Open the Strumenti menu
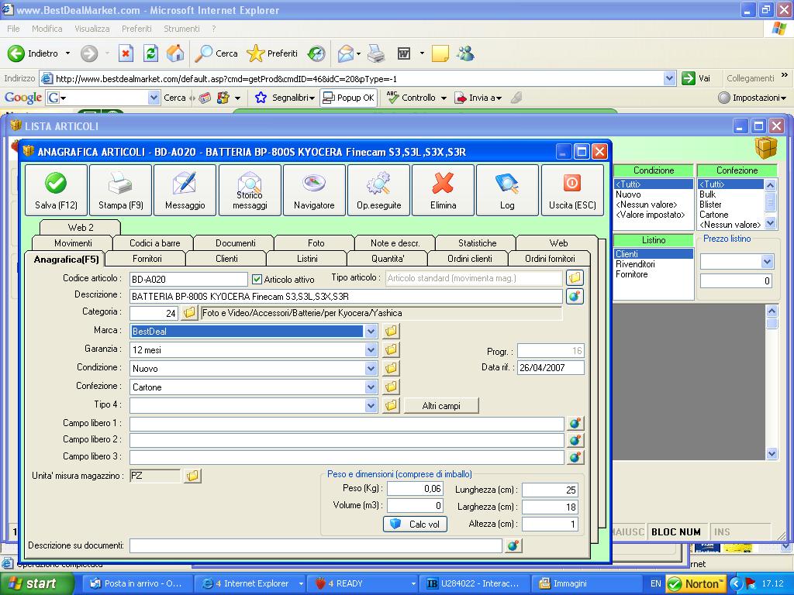The width and height of the screenshot is (794, 595). coord(181,29)
